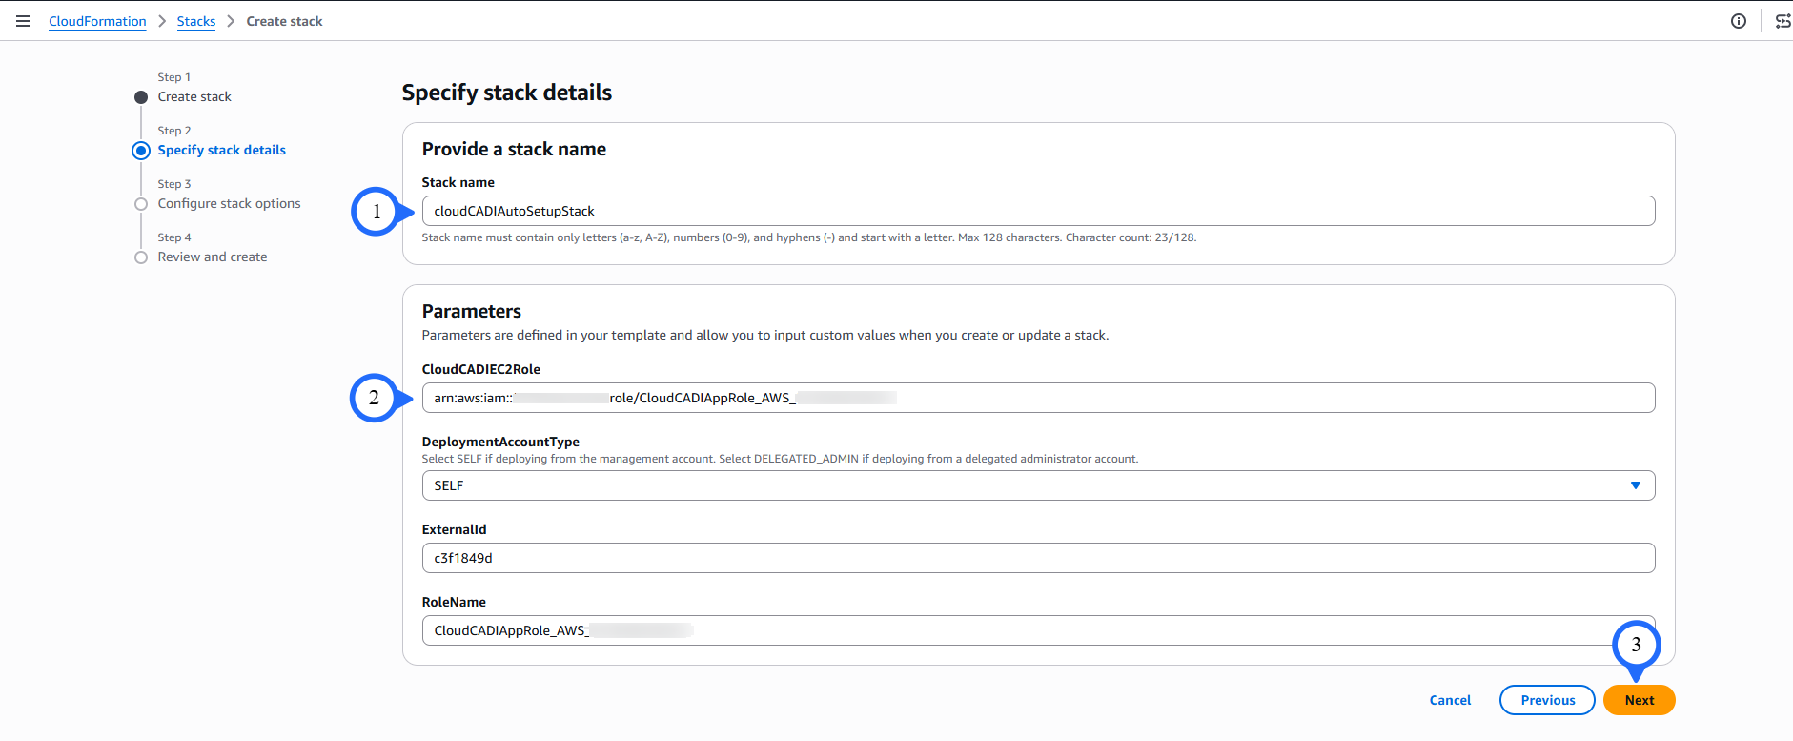Go back with the Previous button
The height and width of the screenshot is (741, 1793).
tap(1547, 700)
